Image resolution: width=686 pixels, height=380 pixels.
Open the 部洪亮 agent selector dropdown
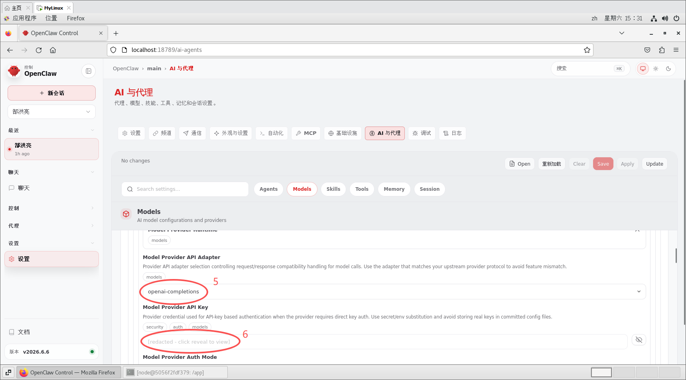(51, 112)
